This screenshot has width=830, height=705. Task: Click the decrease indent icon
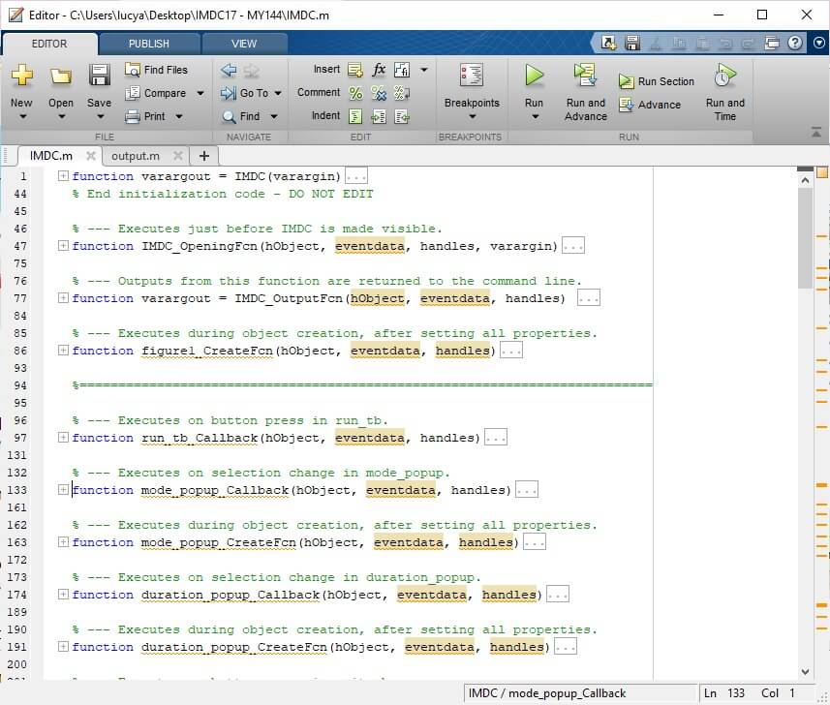pos(402,116)
